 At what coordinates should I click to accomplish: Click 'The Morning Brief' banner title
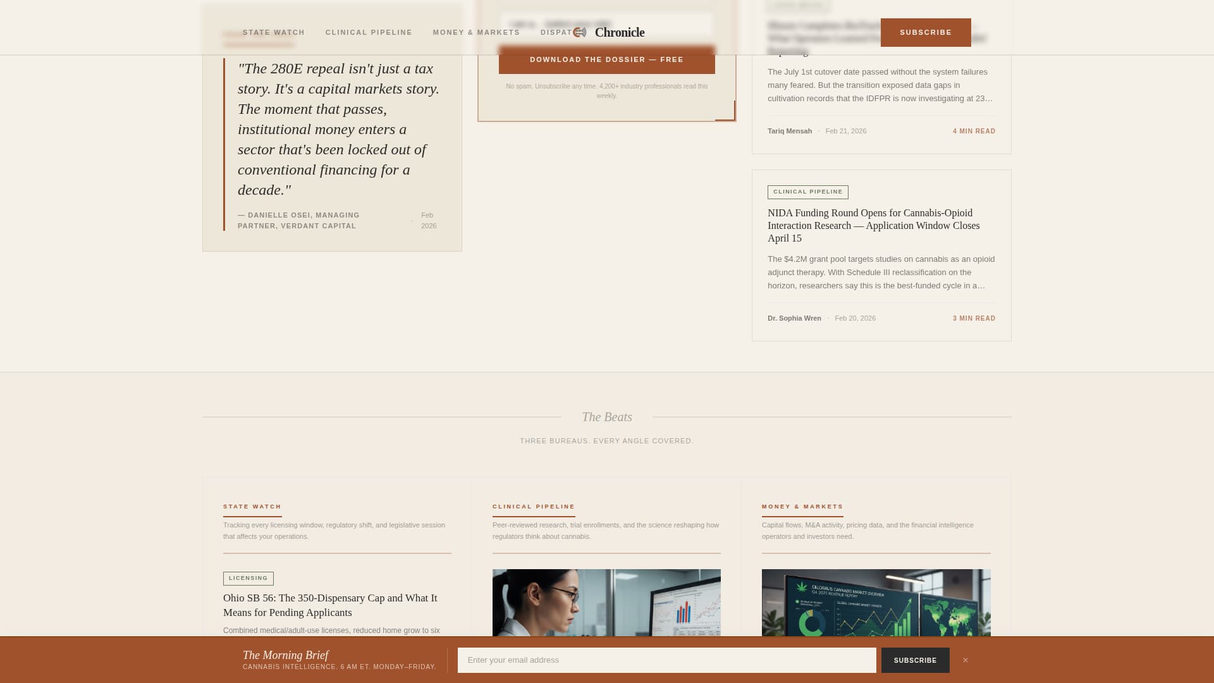tap(285, 655)
